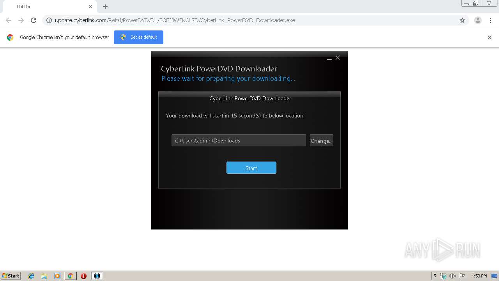Close the PowerDVD Downloader dialog
499x281 pixels.
(338, 58)
